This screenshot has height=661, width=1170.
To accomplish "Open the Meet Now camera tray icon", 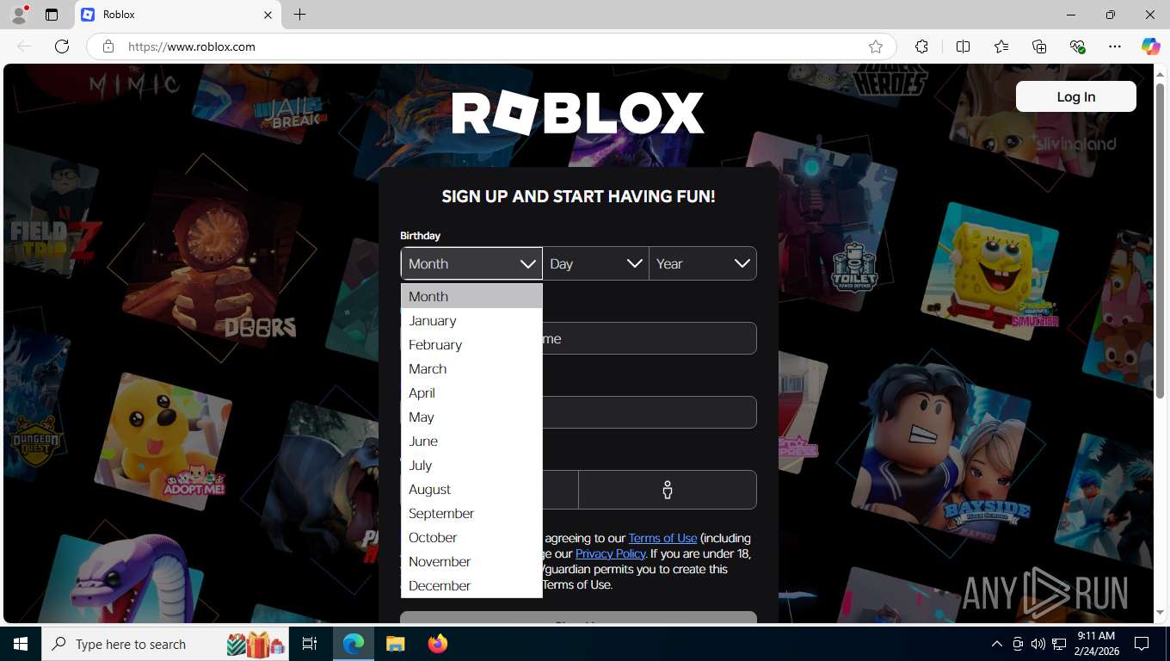I will point(1017,644).
